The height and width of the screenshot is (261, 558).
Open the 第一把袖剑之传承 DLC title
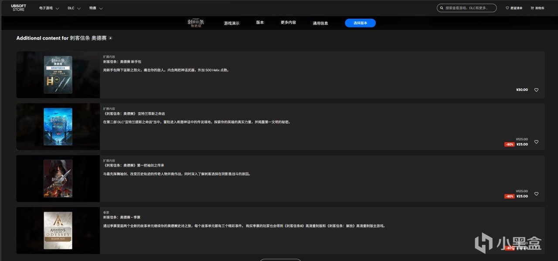(133, 165)
